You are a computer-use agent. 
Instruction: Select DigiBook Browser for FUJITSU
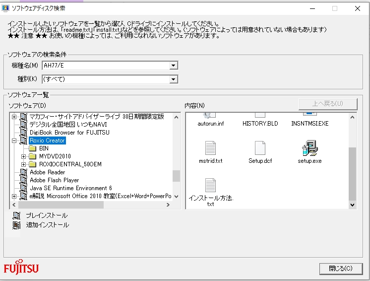point(69,133)
